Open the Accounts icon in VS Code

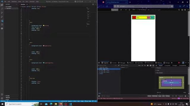(x=2, y=95)
